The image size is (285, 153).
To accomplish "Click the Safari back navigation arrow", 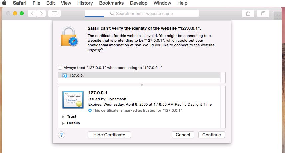I will point(32,13).
